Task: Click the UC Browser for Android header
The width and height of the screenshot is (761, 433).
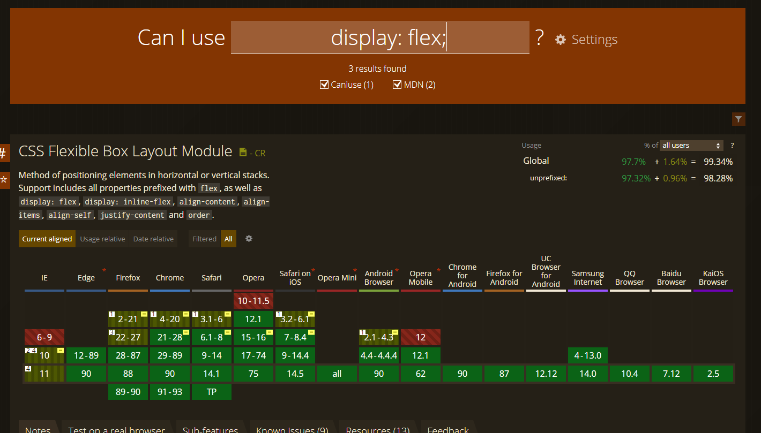Action: click(546, 271)
